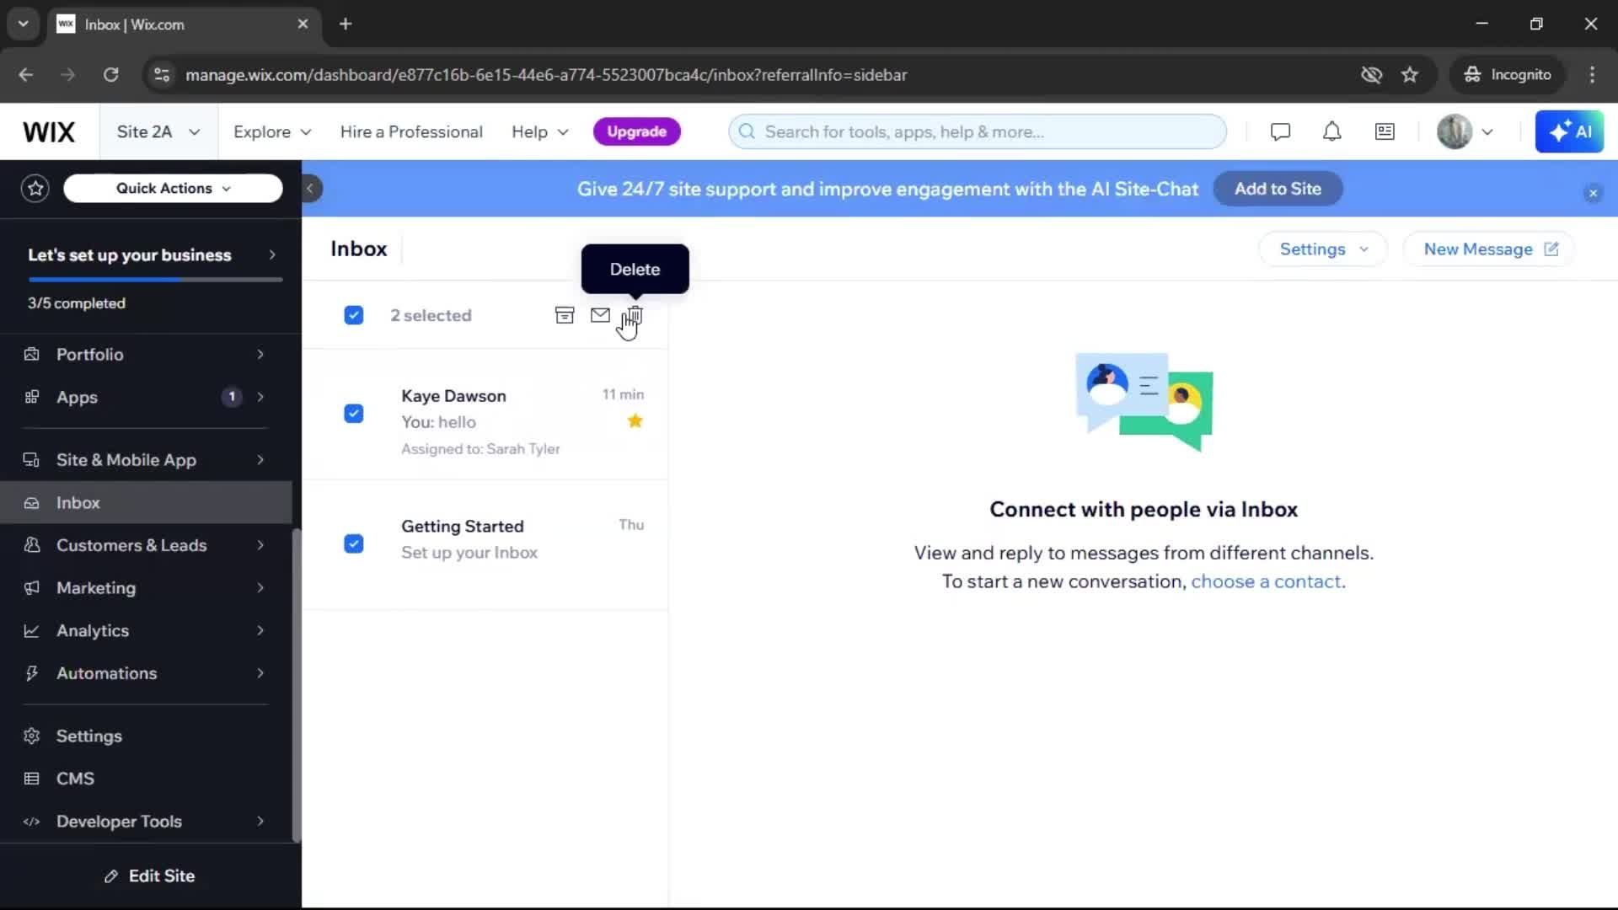The image size is (1618, 910).
Task: Uncheck the Kaye Dawson conversation checkbox
Action: [x=354, y=414]
